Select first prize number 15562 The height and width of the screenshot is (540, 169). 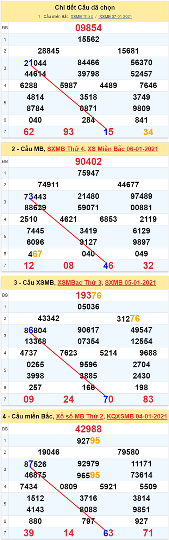[x=88, y=39]
